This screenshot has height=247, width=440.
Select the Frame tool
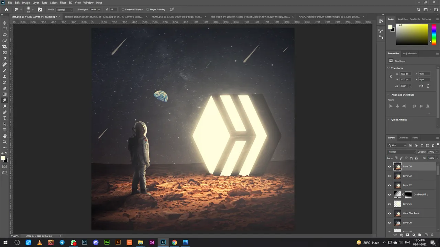coord(4,52)
